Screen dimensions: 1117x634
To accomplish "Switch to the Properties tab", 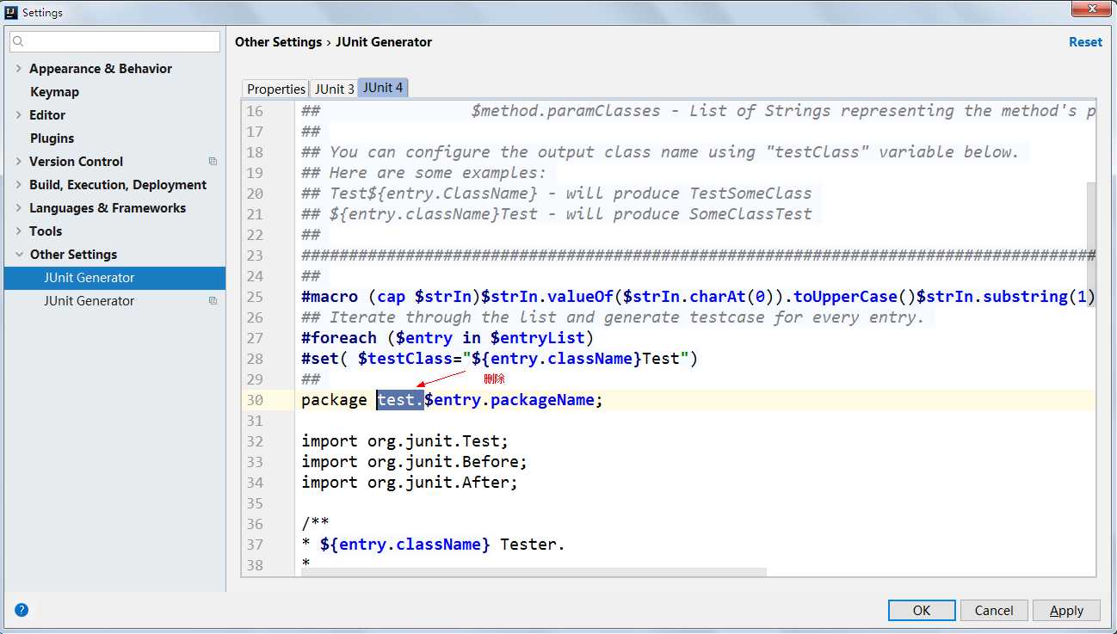I will [276, 89].
